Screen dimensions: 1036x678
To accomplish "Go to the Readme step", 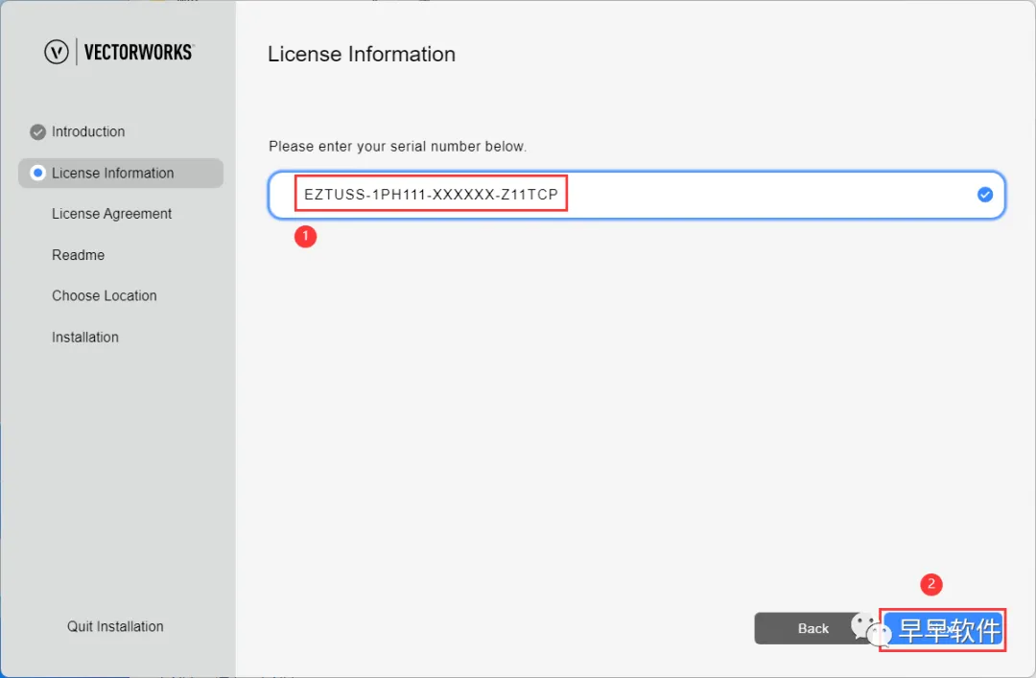I will (x=78, y=255).
